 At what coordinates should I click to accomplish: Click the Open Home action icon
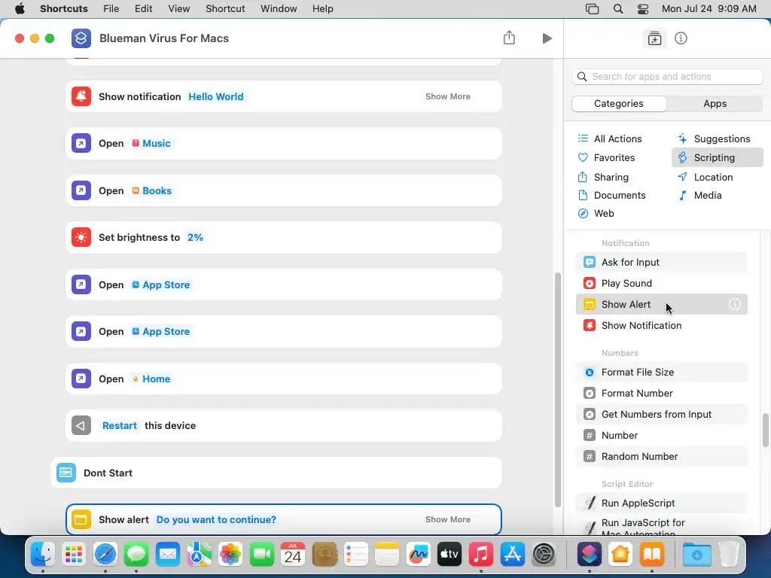(81, 379)
